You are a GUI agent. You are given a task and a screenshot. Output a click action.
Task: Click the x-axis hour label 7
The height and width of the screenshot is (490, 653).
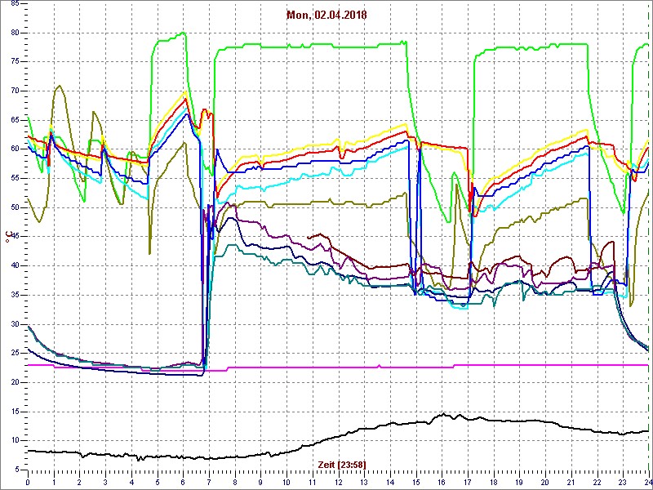pos(209,481)
